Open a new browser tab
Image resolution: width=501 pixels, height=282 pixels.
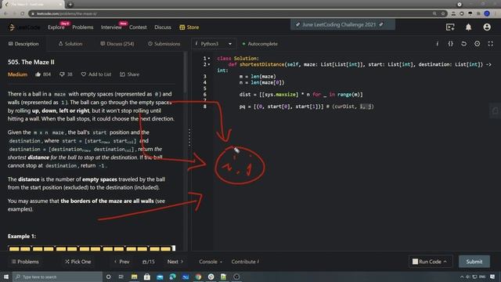pos(70,5)
